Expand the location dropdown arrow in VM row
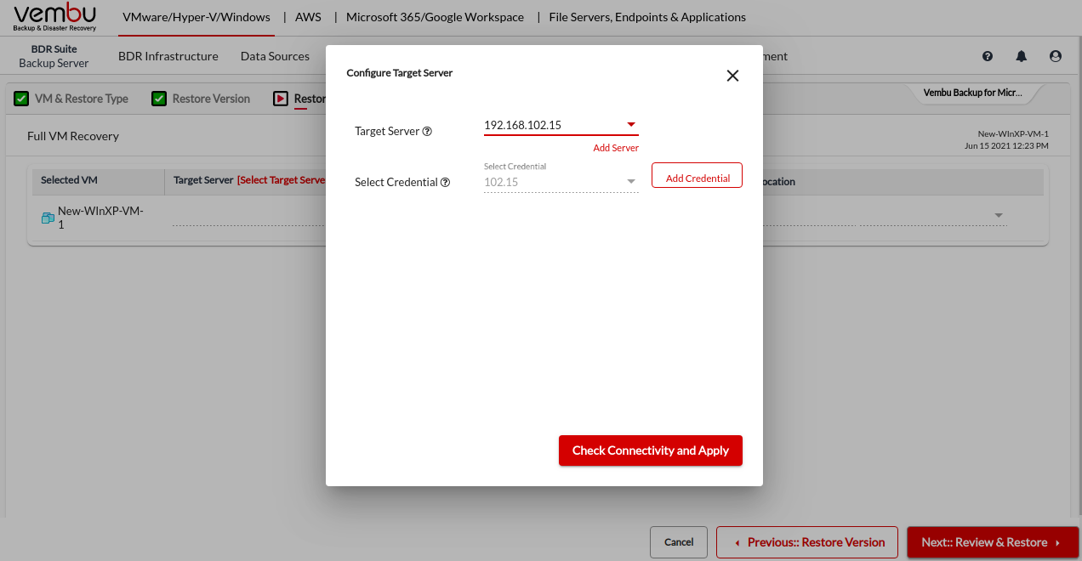 (999, 216)
